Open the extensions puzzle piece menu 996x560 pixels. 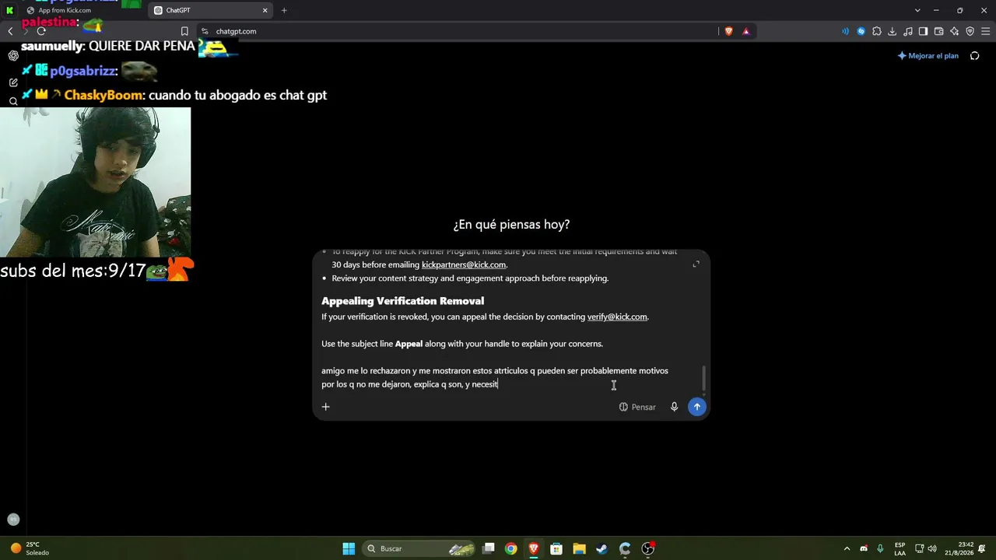[x=877, y=31]
